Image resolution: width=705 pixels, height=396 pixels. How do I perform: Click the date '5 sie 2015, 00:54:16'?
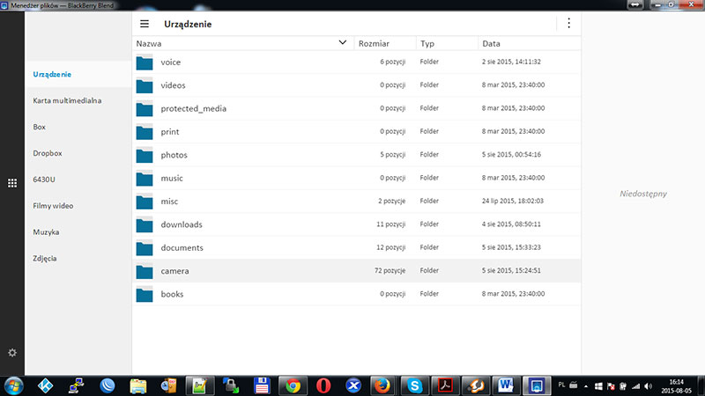(511, 155)
